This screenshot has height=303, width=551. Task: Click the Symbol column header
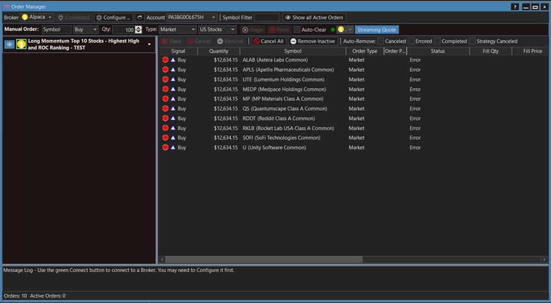(293, 51)
